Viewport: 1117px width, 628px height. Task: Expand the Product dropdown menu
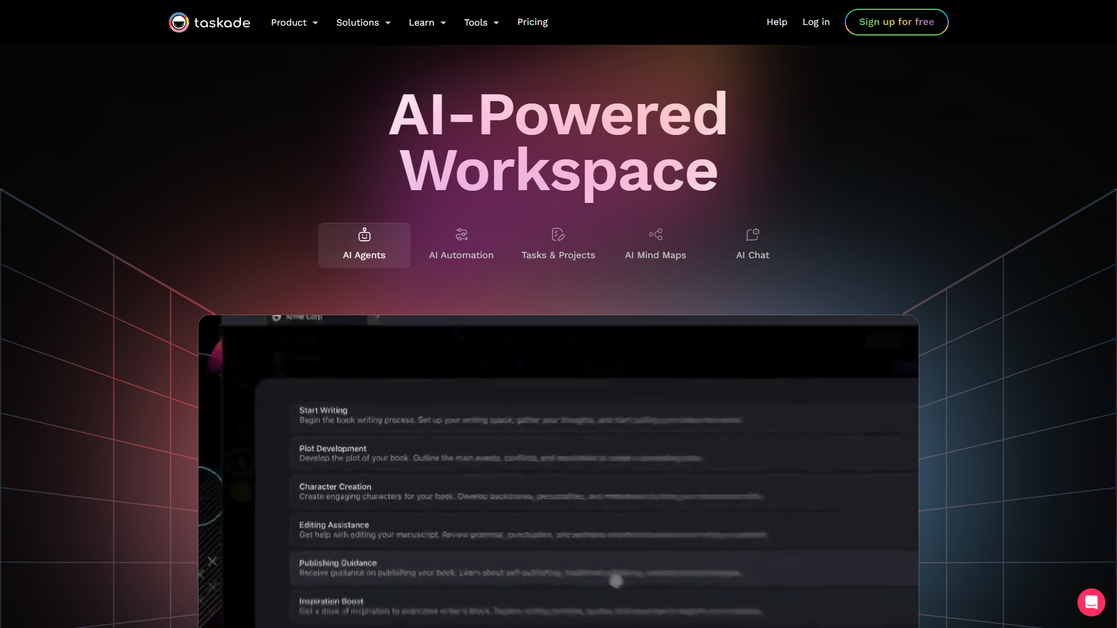[x=294, y=23]
